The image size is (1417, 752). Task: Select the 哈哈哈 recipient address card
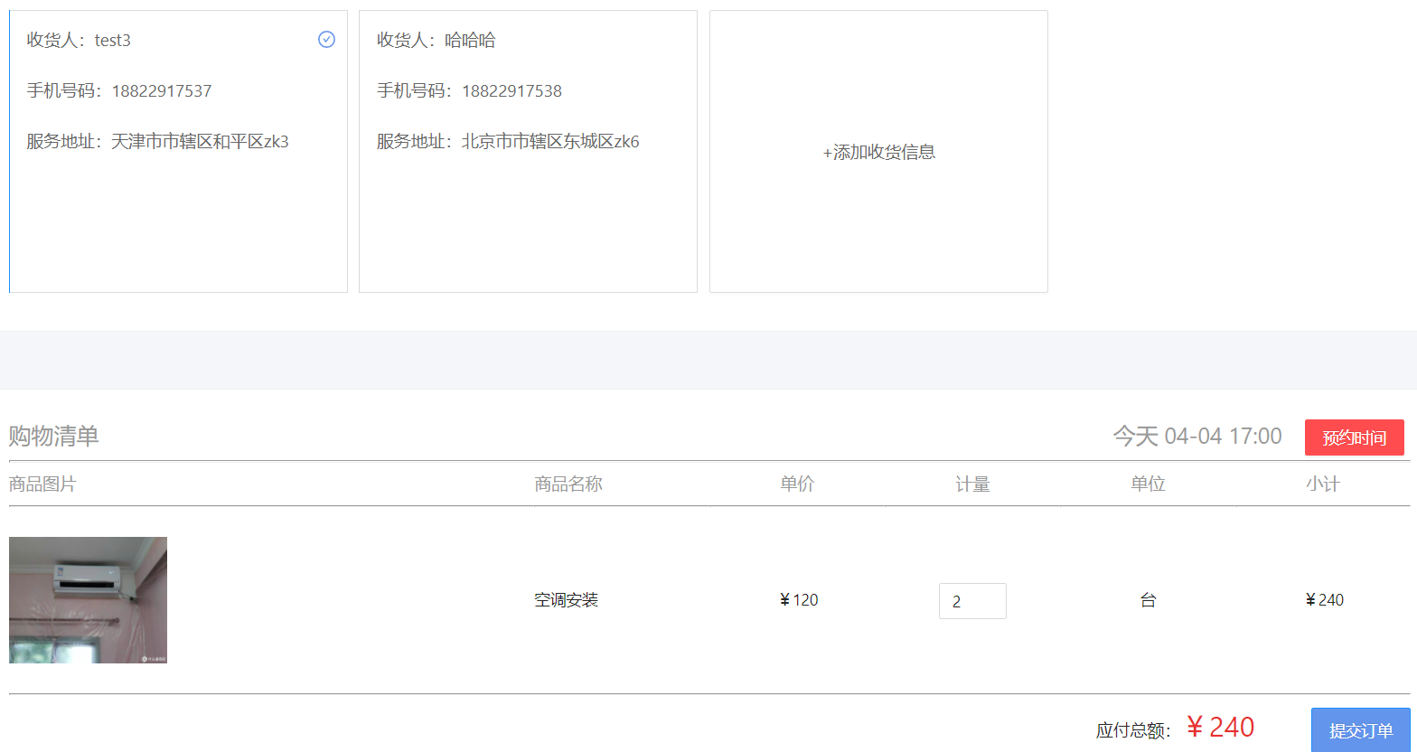point(528,152)
